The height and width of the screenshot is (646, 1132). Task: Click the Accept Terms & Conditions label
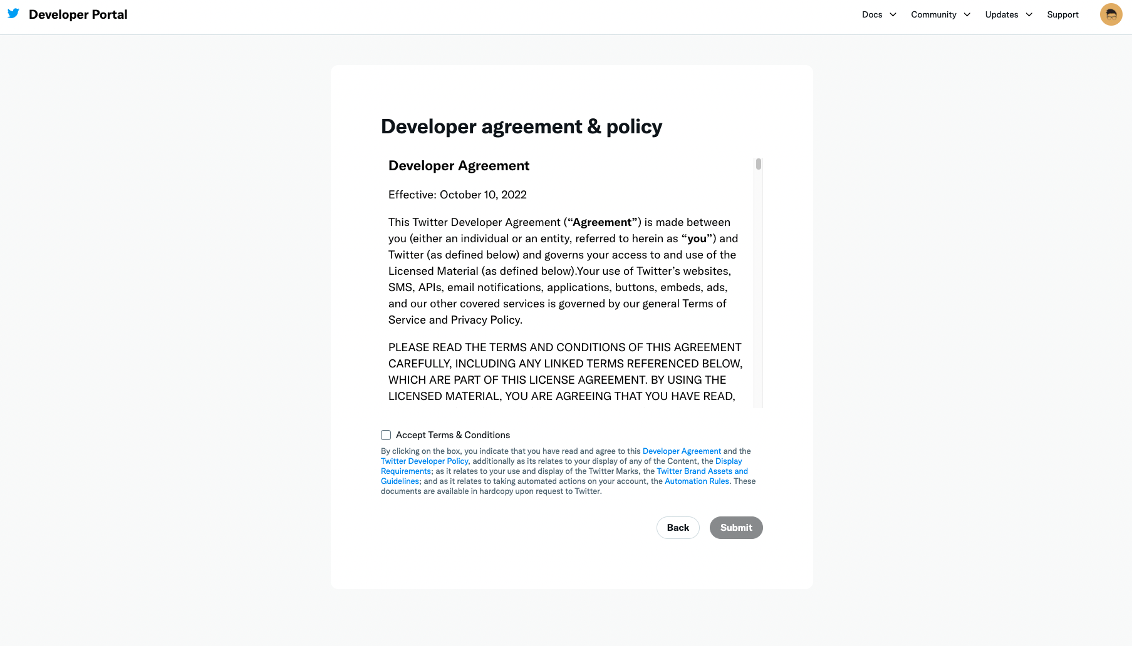[453, 435]
